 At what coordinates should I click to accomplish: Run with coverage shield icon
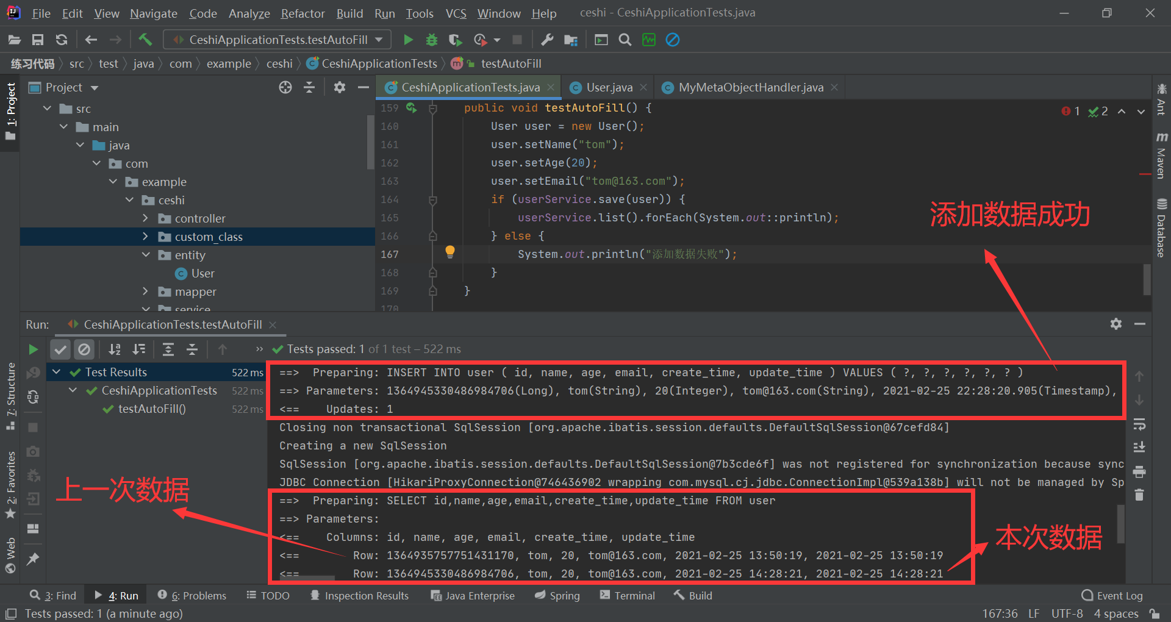click(x=455, y=40)
